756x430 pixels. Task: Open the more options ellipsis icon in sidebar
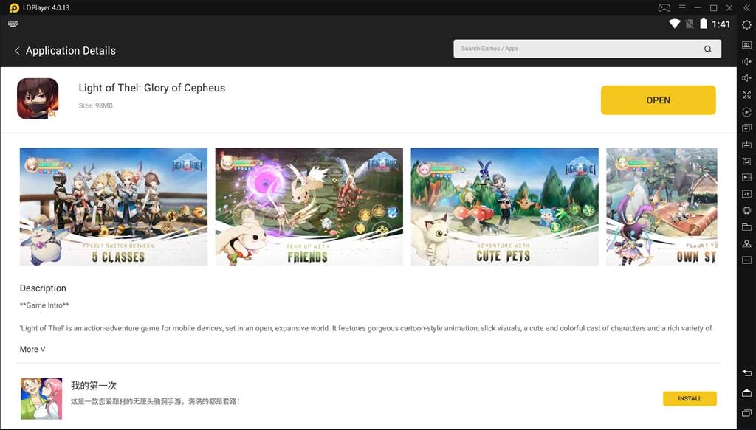[746, 260]
